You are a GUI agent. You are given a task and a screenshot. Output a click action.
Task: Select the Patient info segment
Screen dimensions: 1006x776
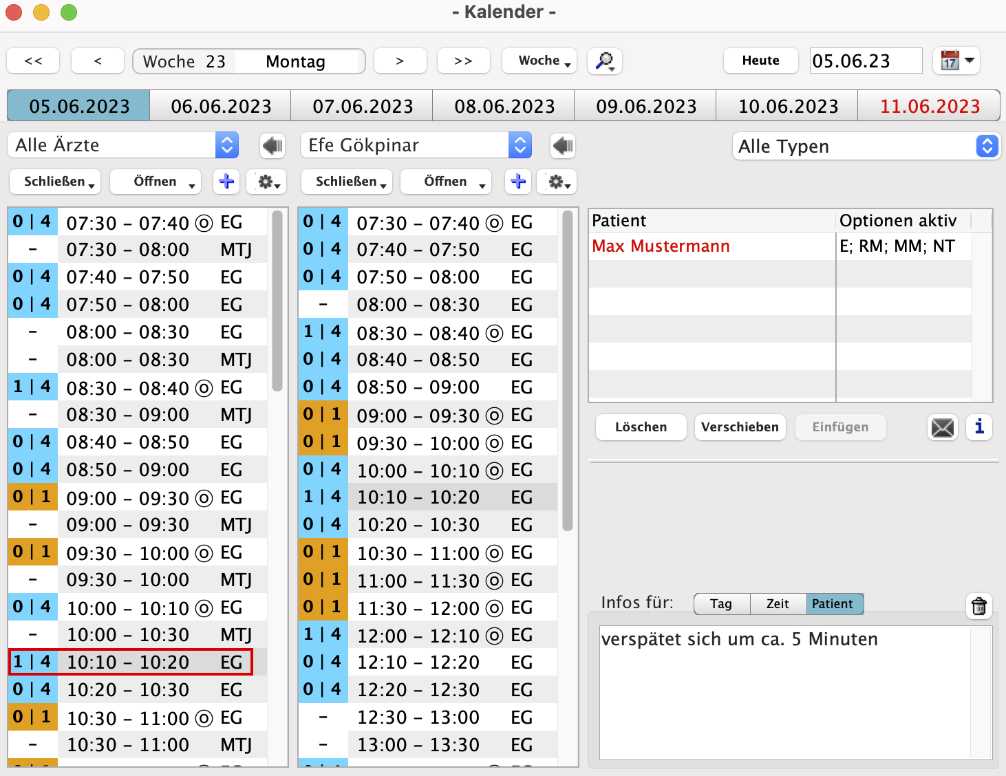(833, 604)
